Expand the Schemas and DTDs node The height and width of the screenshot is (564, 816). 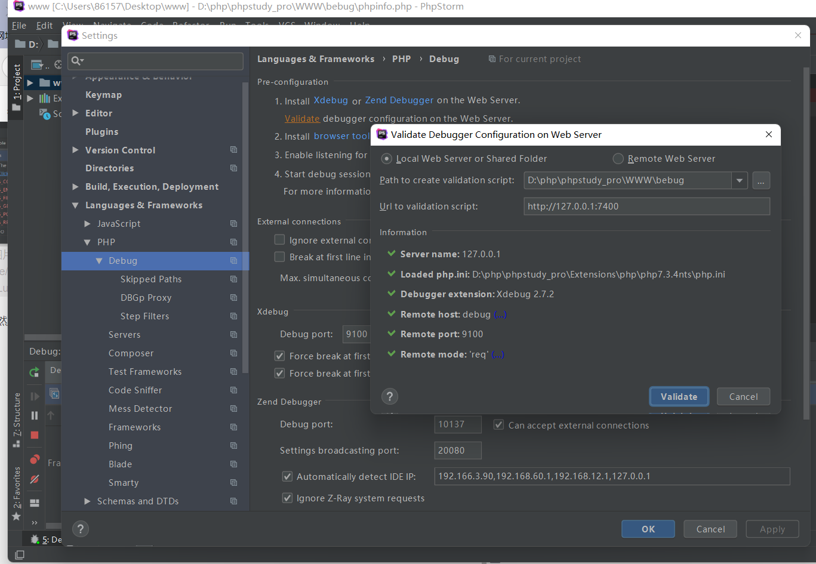[87, 501]
